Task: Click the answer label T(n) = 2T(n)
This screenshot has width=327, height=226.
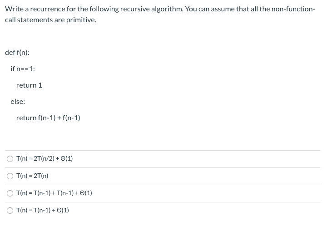Action: coord(32,176)
